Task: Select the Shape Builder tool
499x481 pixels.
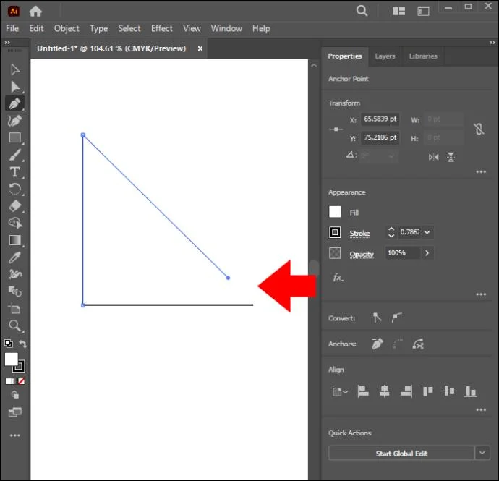Action: pos(15,223)
